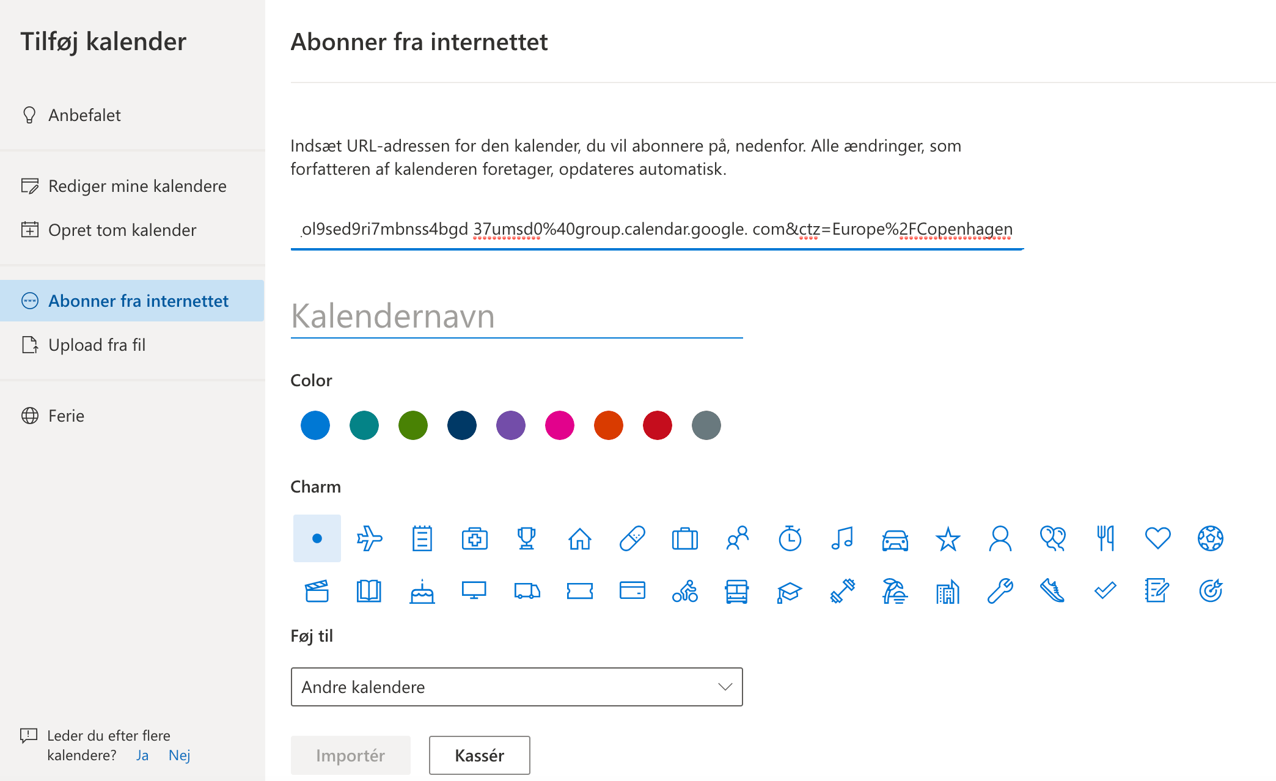Select the airplane charm icon
This screenshot has width=1276, height=781.
point(370,538)
